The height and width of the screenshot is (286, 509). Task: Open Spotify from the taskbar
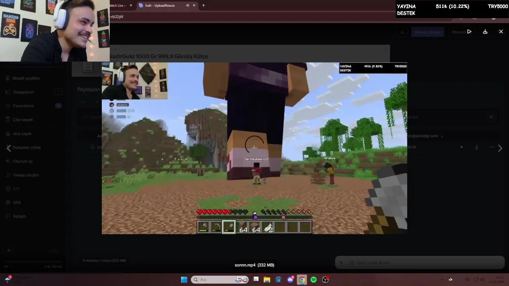(313, 280)
